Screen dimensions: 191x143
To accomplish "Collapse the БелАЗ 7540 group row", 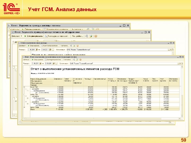I will (x=24, y=87).
